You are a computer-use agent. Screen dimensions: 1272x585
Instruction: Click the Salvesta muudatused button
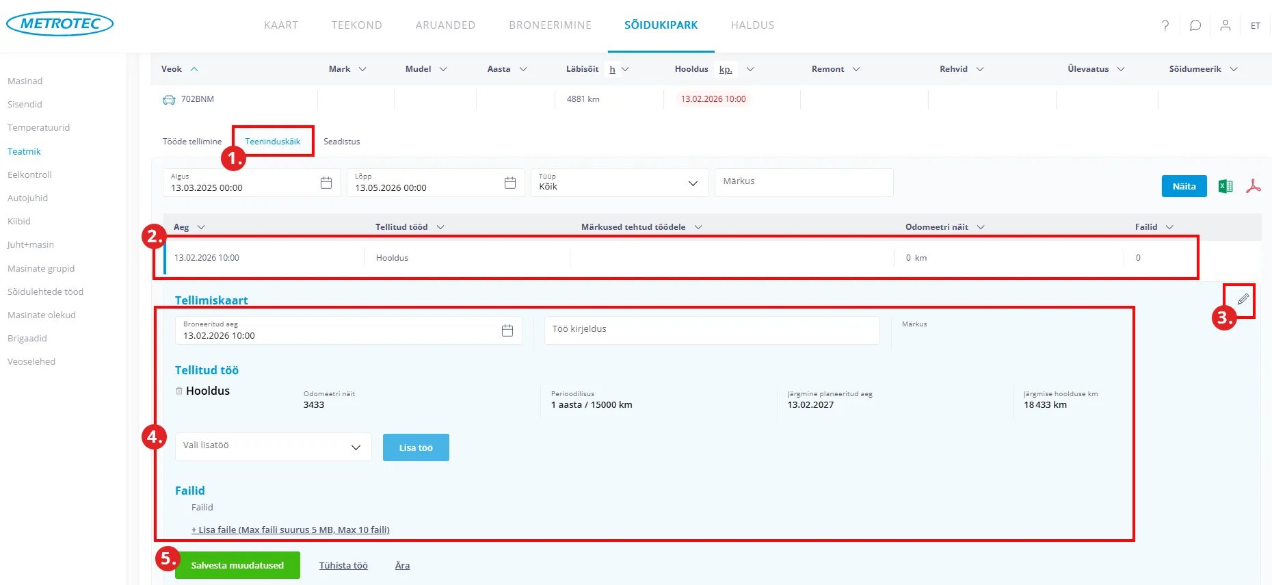[237, 565]
